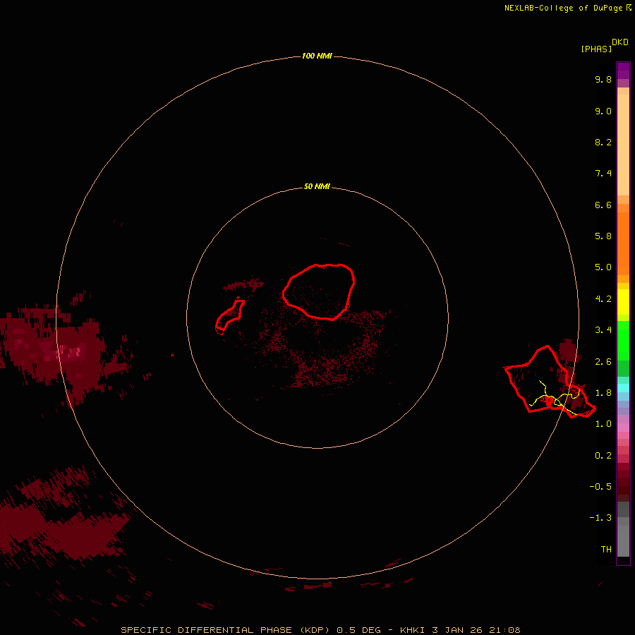This screenshot has height=635, width=635.
Task: Pick the cyan color bar segment
Action: click(x=623, y=388)
